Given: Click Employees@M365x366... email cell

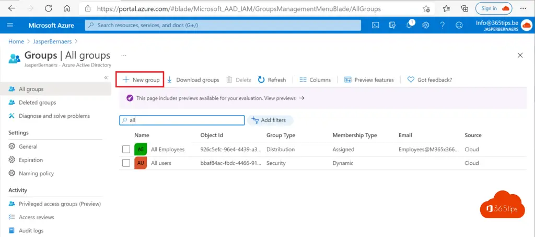Looking at the screenshot, I should [429, 149].
